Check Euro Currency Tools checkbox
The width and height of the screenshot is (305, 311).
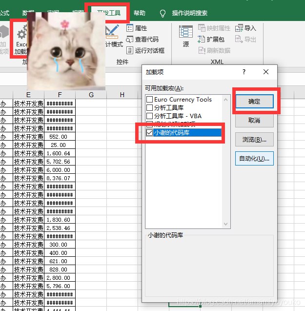(x=149, y=99)
